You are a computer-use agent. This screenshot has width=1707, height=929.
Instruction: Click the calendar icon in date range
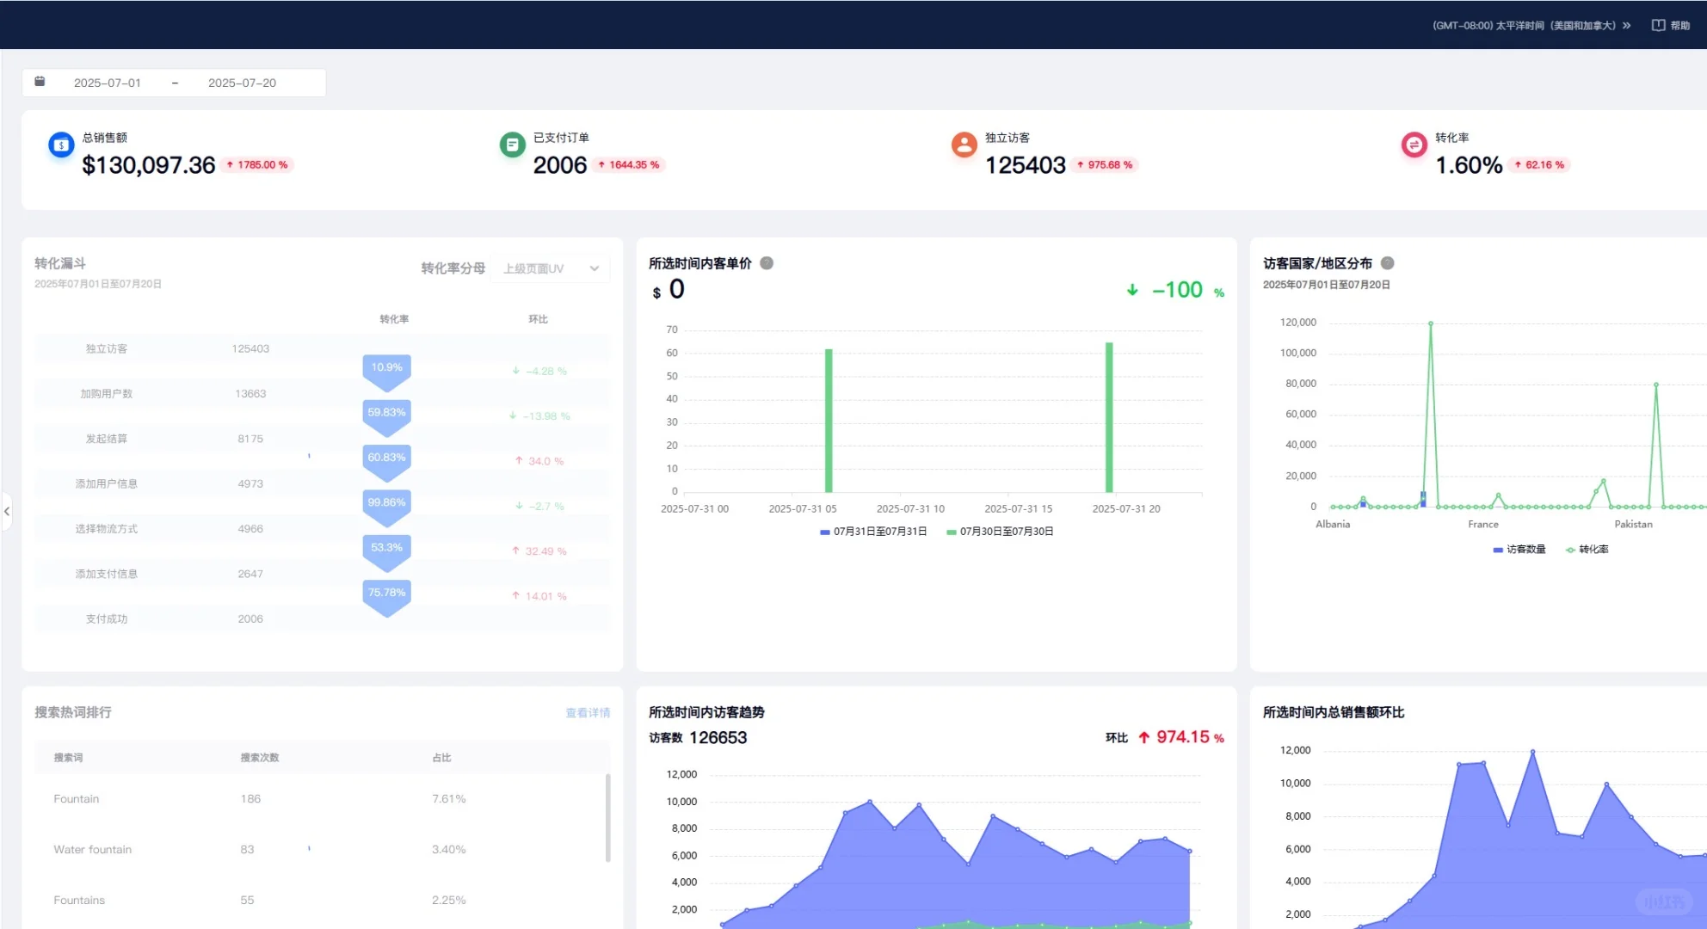pyautogui.click(x=40, y=82)
